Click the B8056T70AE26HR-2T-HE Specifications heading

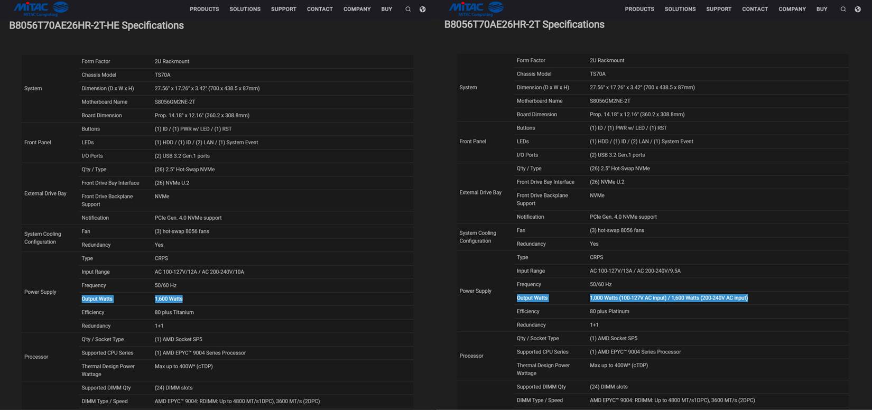(96, 25)
